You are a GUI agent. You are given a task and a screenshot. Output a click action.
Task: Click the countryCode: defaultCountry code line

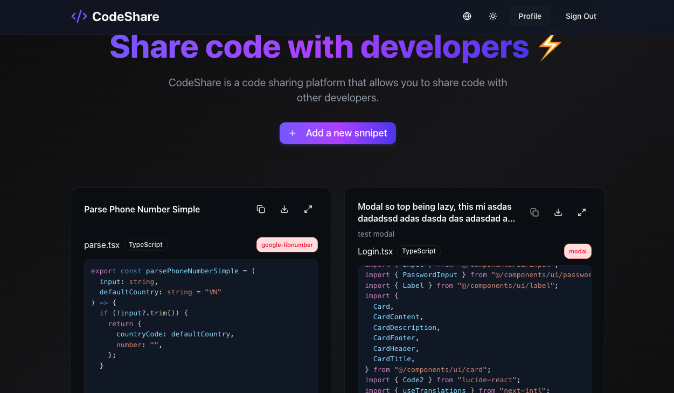click(175, 334)
